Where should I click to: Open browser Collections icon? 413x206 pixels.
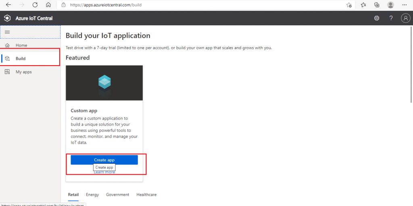pos(377,5)
